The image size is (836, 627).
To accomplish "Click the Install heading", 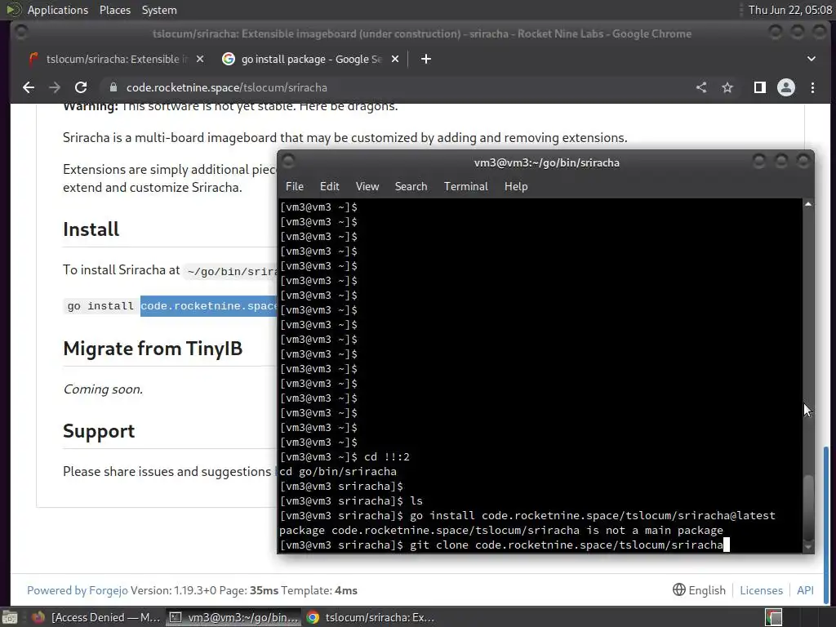I will (91, 229).
